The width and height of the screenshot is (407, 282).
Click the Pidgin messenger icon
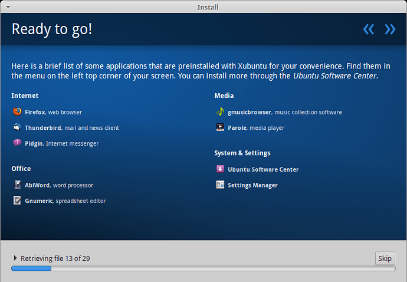pos(17,143)
